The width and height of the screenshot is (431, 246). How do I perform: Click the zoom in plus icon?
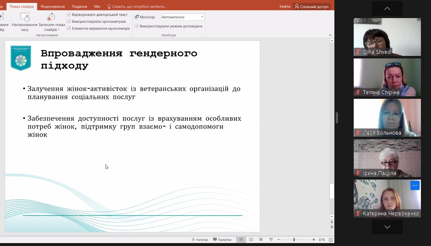pos(313,240)
